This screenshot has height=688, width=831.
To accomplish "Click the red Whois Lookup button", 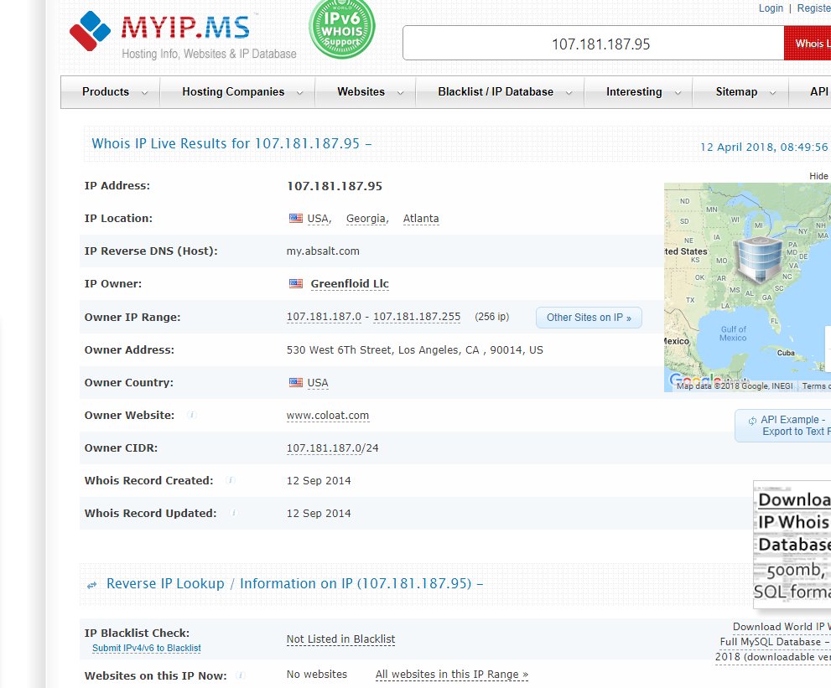I will [x=808, y=43].
